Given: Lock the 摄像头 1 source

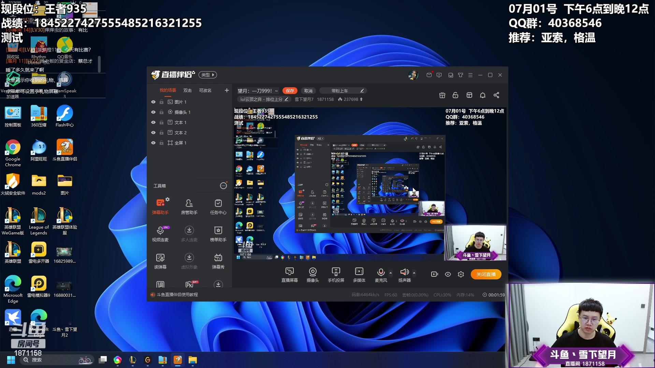Looking at the screenshot, I should (162, 112).
